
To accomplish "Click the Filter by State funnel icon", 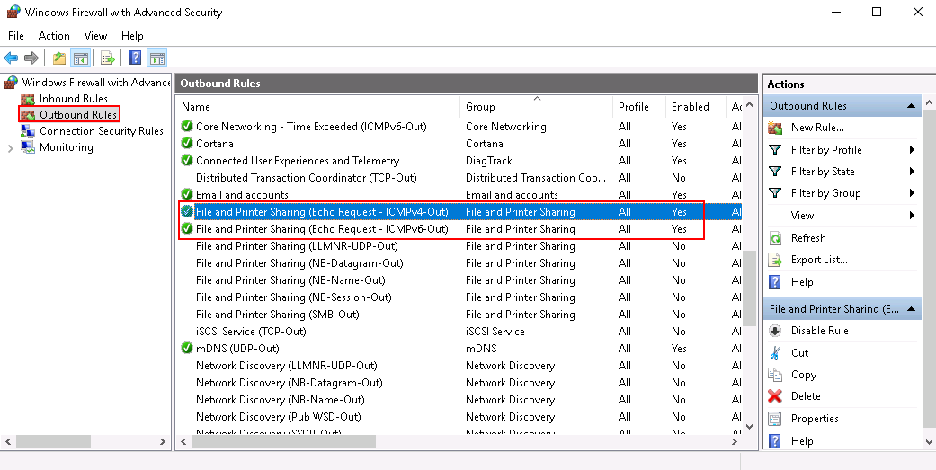I will click(x=775, y=171).
